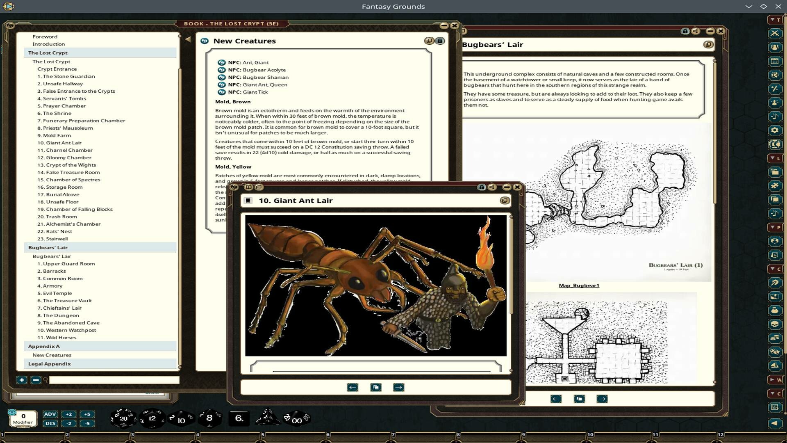Expand the W sidebar section
This screenshot has width=787, height=443.
coord(776,379)
